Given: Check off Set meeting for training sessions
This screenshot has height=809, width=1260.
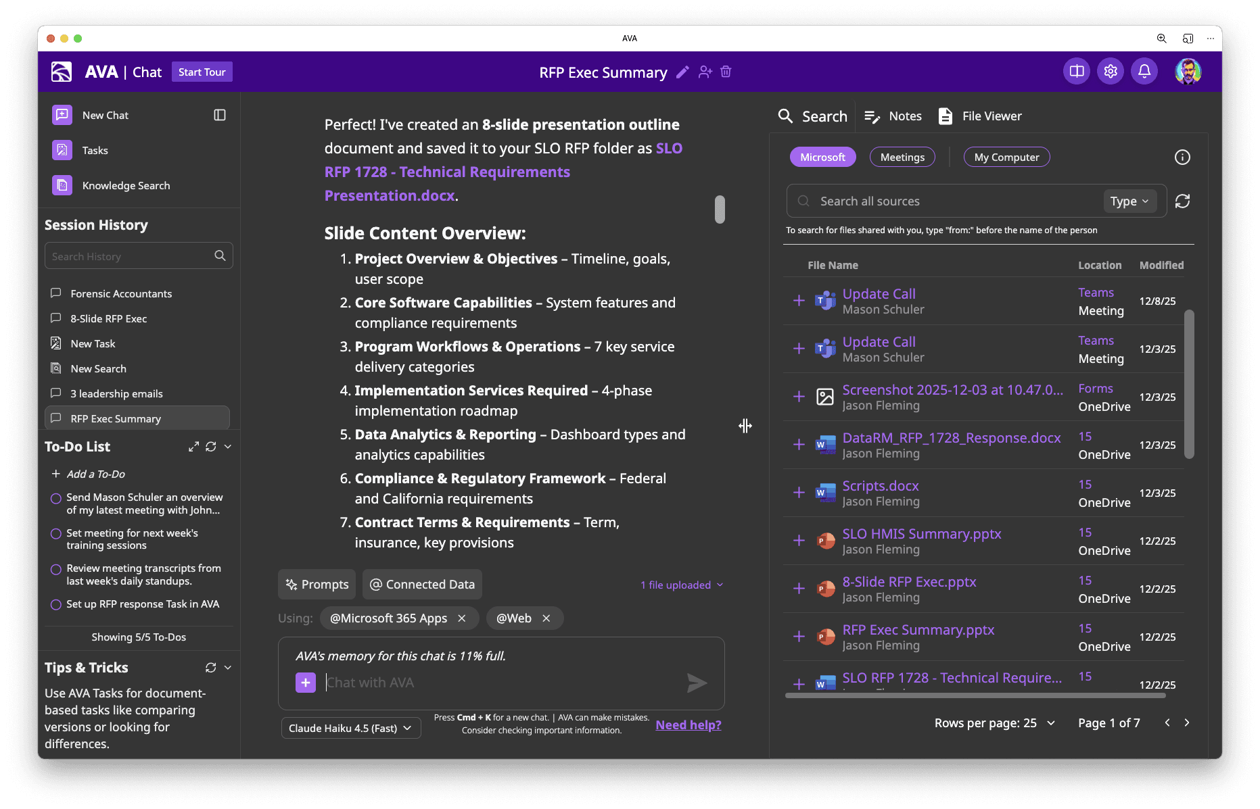Looking at the screenshot, I should tap(56, 534).
